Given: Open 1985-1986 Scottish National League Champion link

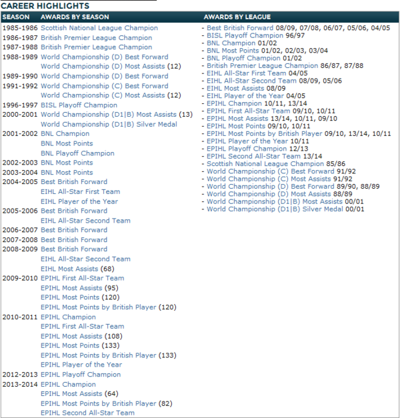Looking at the screenshot, I should 99,28.
